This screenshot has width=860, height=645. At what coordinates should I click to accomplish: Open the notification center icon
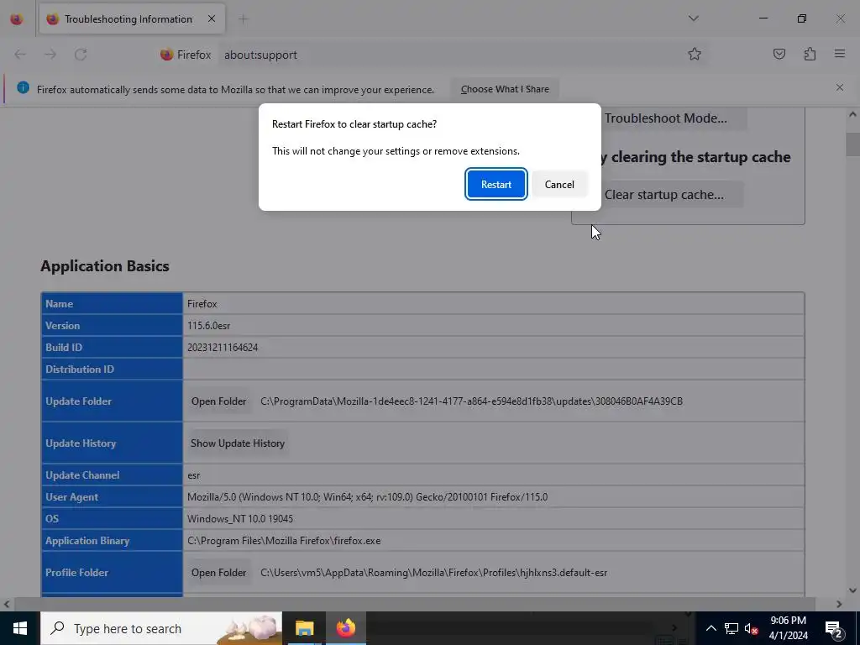click(834, 628)
